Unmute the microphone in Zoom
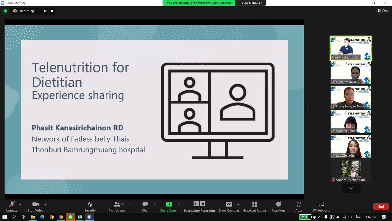 click(12, 206)
